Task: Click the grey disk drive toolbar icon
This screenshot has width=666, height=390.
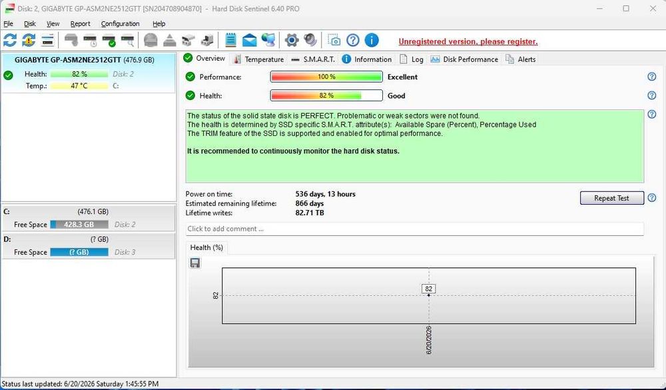Action: (x=71, y=41)
